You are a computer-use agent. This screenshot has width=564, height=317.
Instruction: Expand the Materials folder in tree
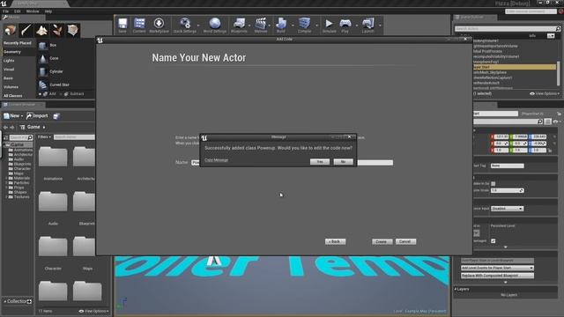click(x=6, y=178)
